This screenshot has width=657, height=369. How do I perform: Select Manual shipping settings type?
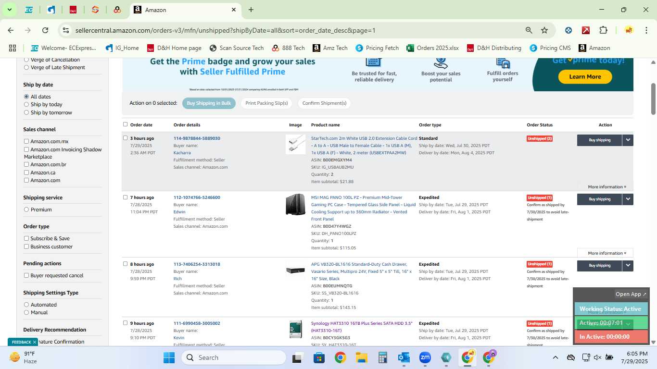(26, 312)
